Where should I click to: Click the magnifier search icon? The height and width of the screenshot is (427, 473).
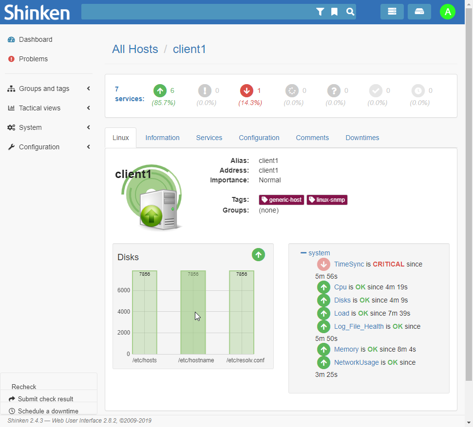point(350,12)
